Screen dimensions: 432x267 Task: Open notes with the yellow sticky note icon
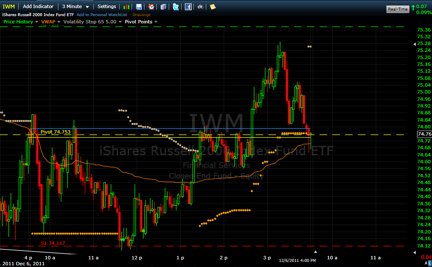point(213,7)
